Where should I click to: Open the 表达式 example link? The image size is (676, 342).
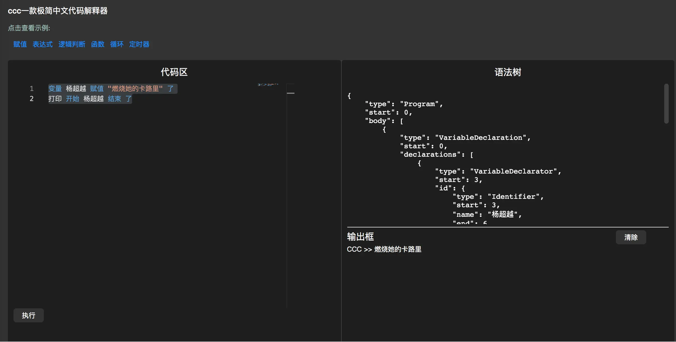tap(42, 44)
